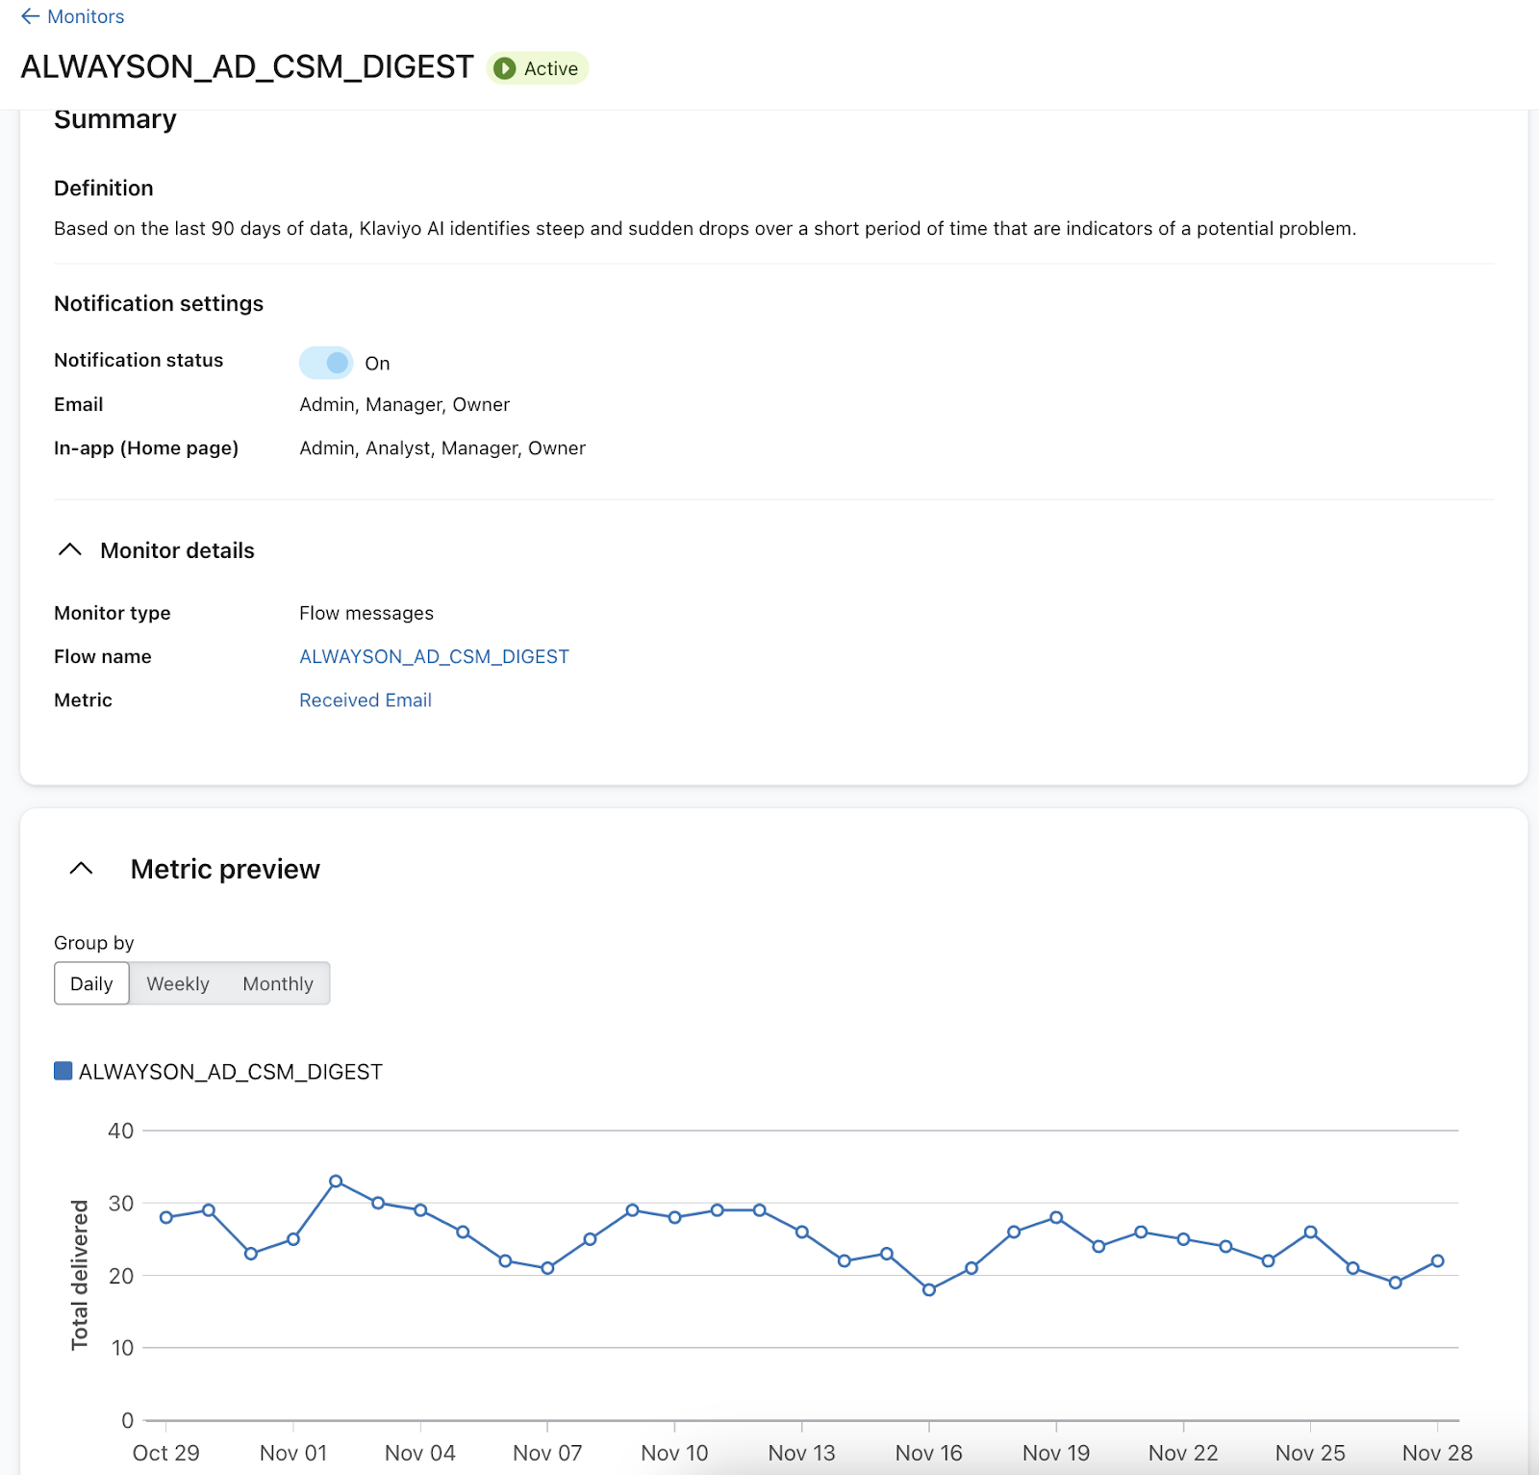Click the data point at Nov 25
The width and height of the screenshot is (1539, 1475).
tap(1310, 1232)
